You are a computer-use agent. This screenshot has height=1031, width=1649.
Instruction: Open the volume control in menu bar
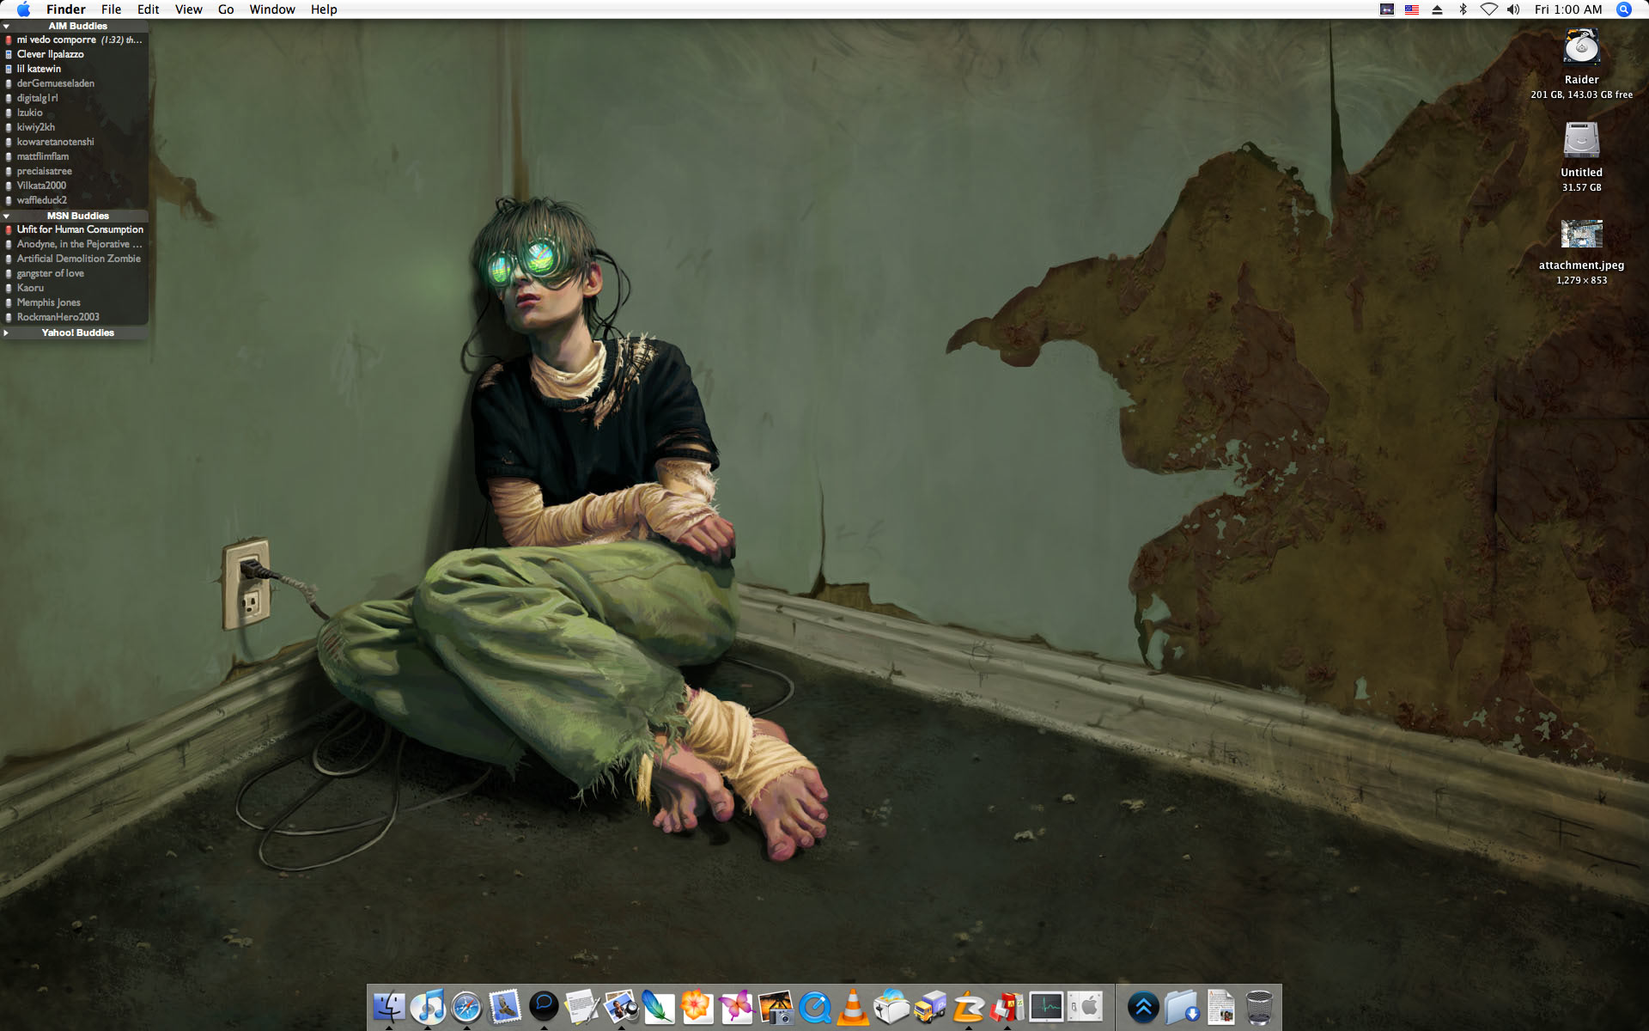[x=1513, y=9]
